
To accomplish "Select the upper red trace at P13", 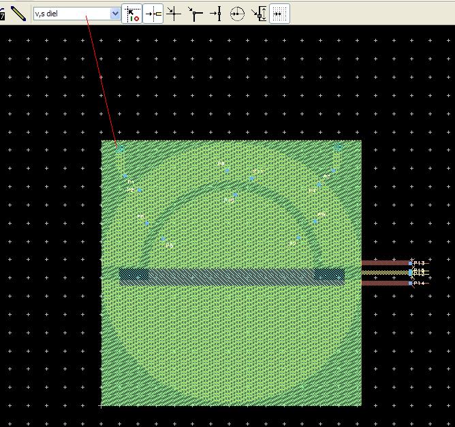I will (386, 263).
